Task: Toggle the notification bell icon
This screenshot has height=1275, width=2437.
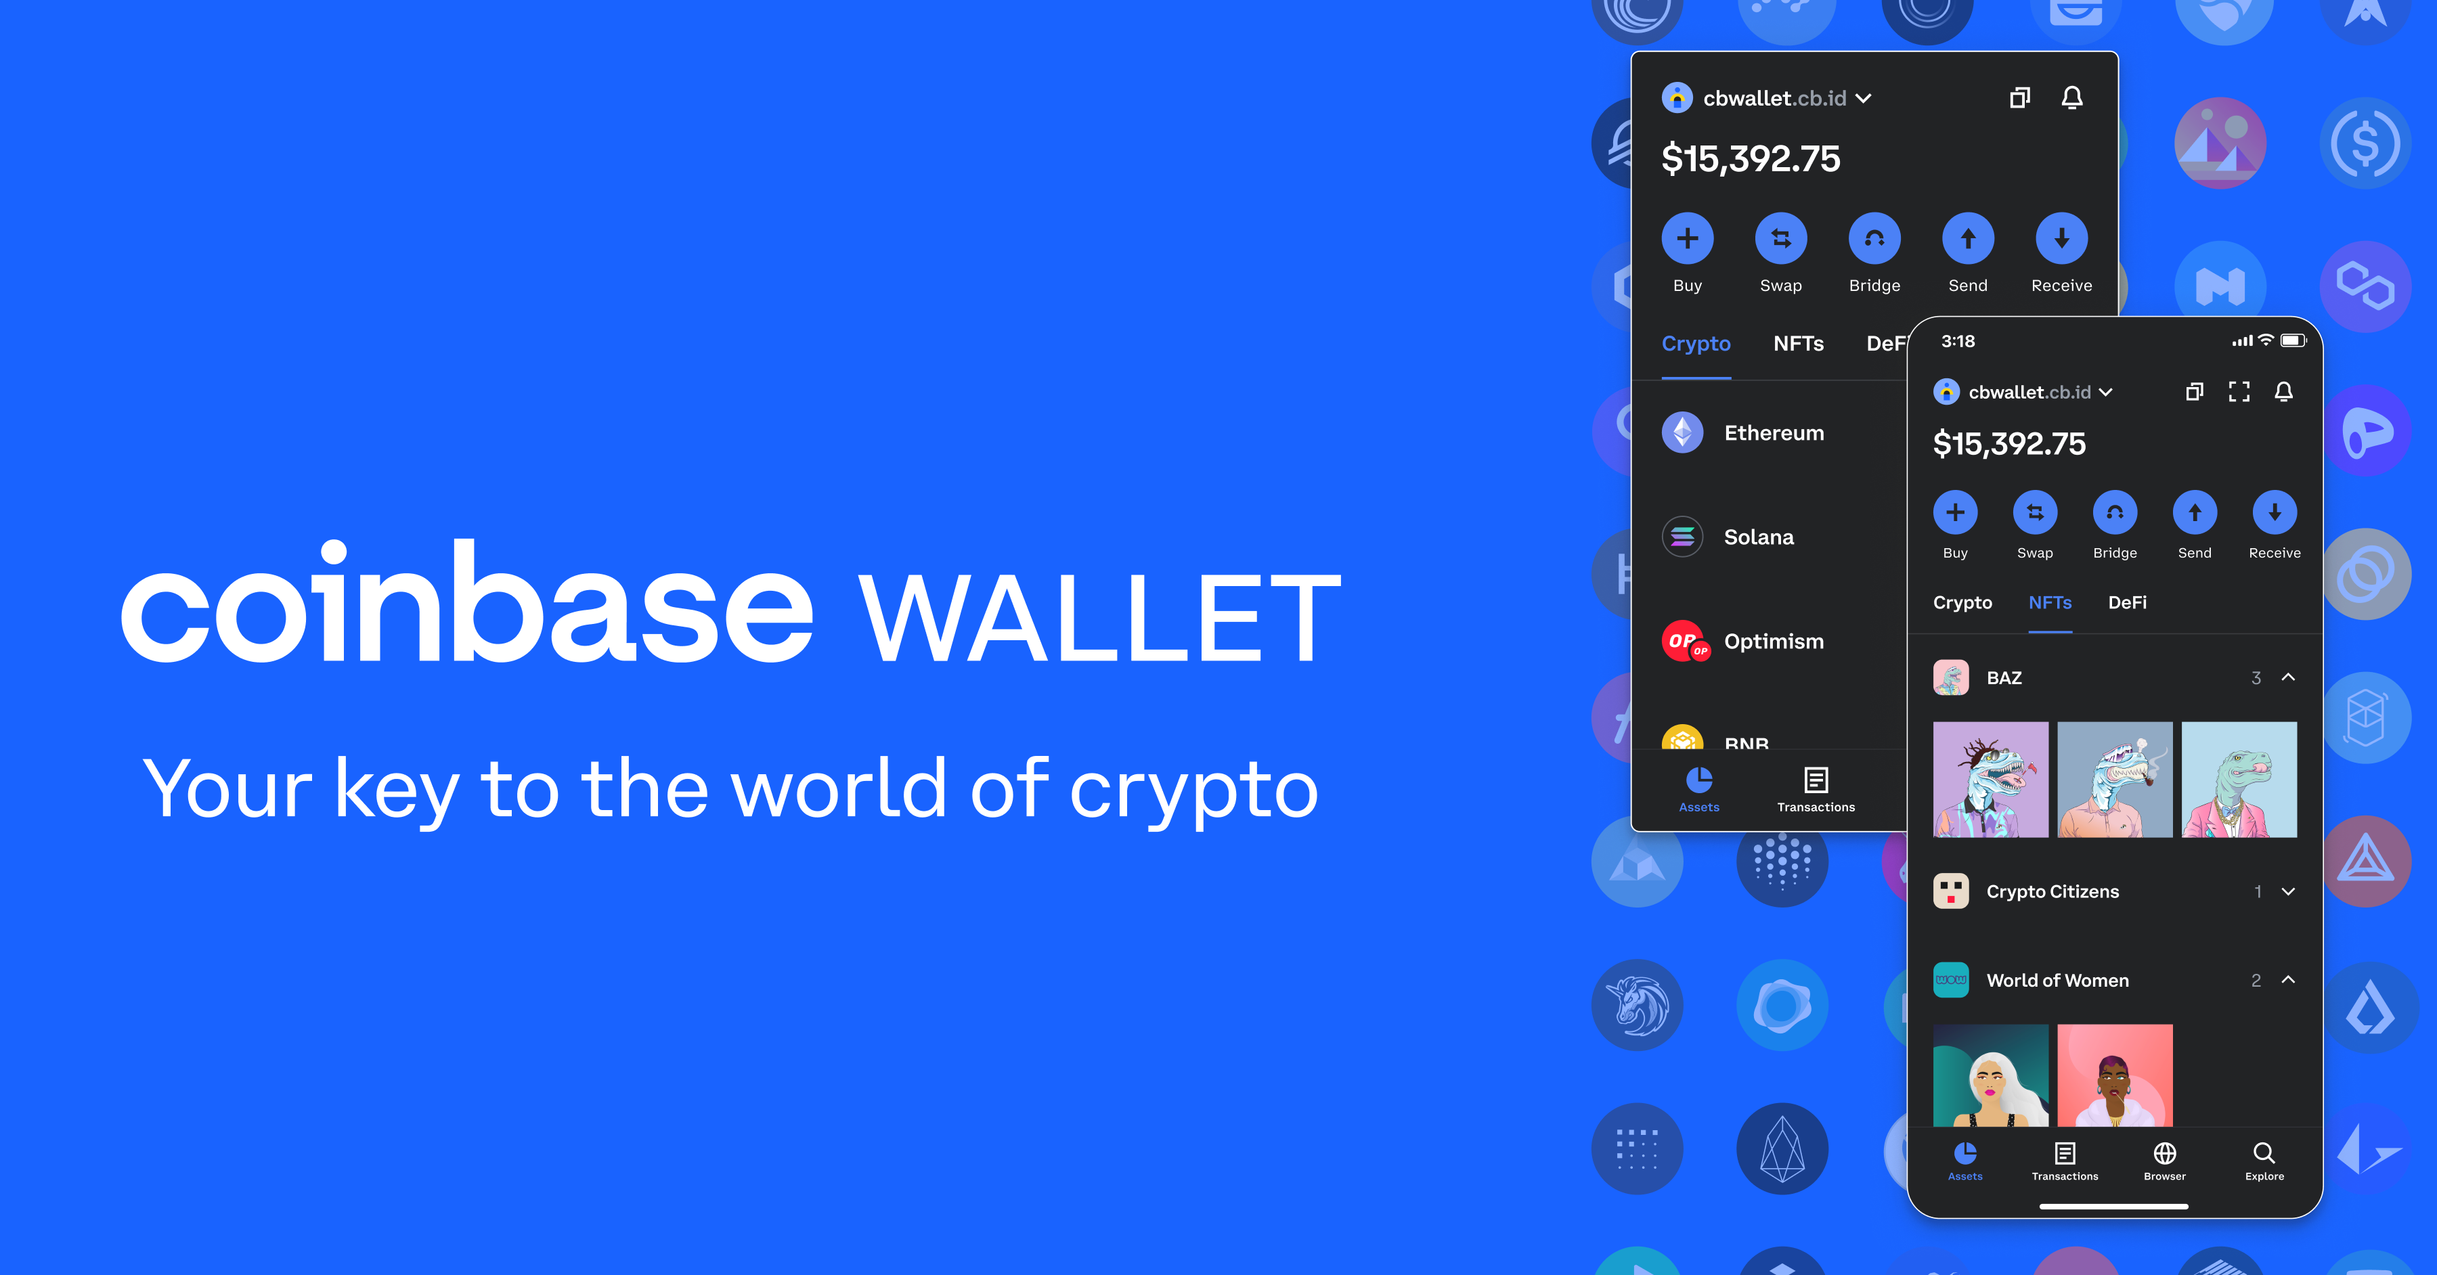Action: 2078,102
